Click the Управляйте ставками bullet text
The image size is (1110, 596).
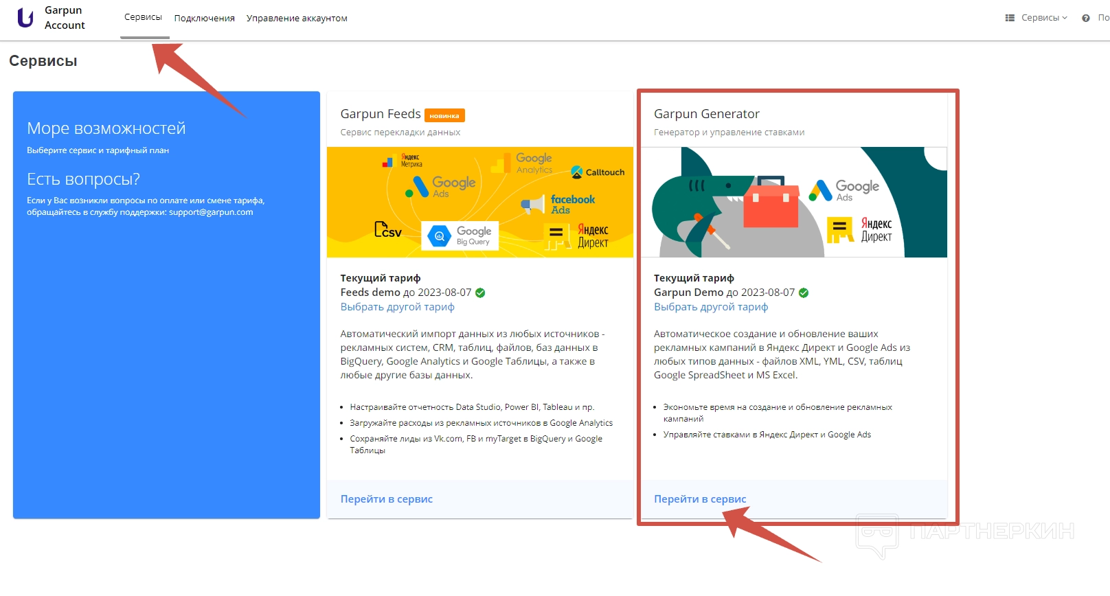tap(767, 435)
